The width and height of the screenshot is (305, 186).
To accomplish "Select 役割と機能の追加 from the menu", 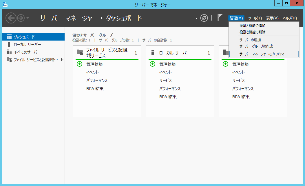I will pos(252,25).
